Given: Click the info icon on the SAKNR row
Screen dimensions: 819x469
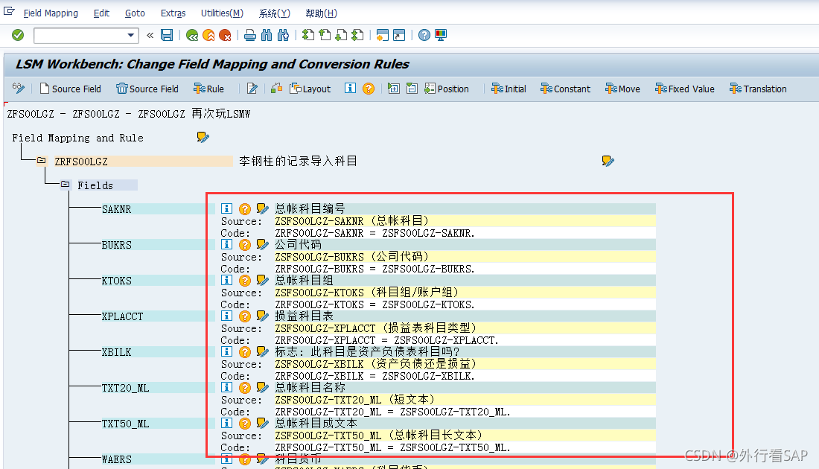Looking at the screenshot, I should (226, 208).
